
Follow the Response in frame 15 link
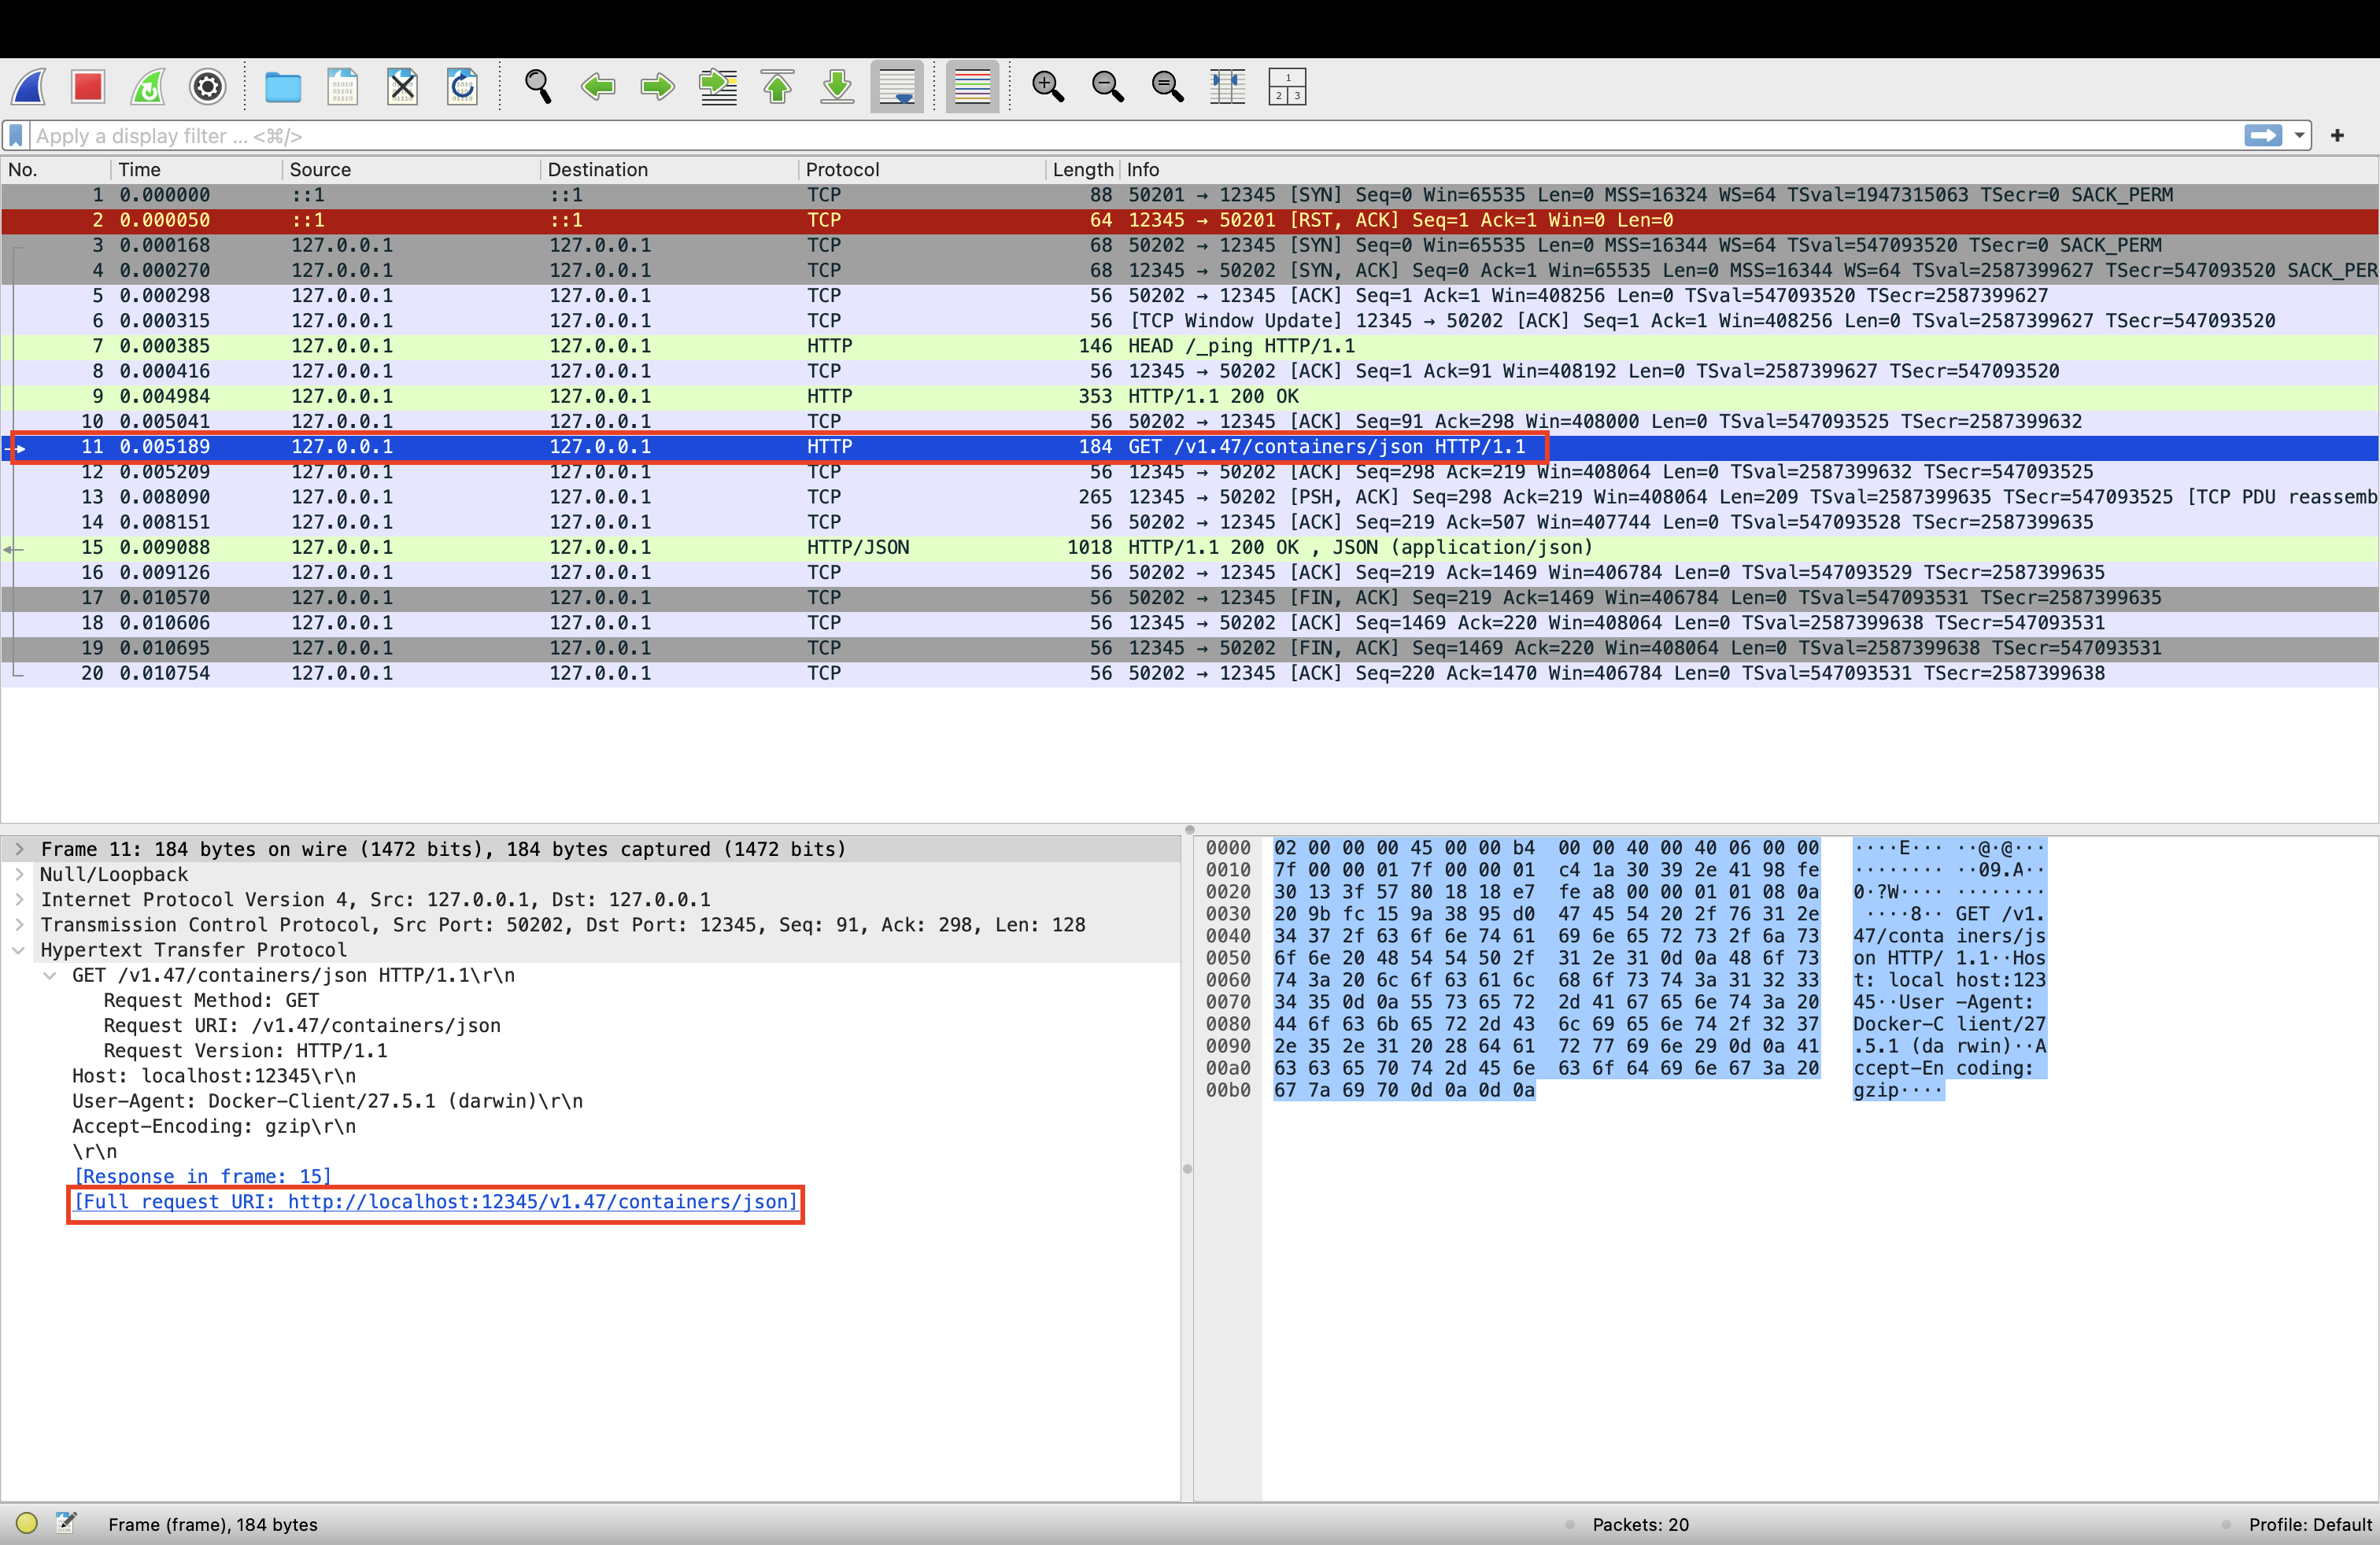coord(202,1178)
